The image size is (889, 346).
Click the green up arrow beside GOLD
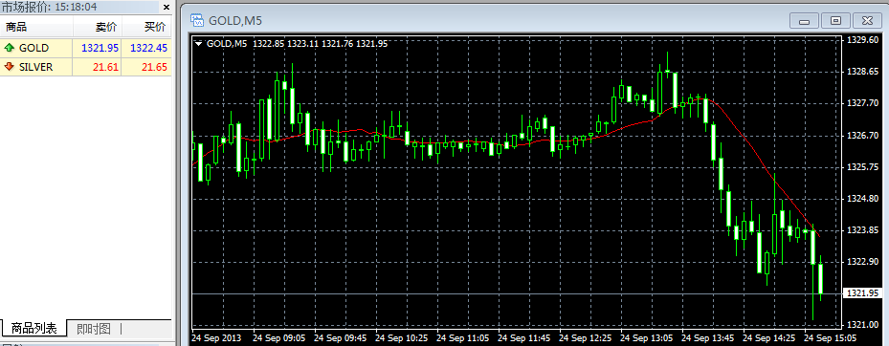click(x=10, y=48)
